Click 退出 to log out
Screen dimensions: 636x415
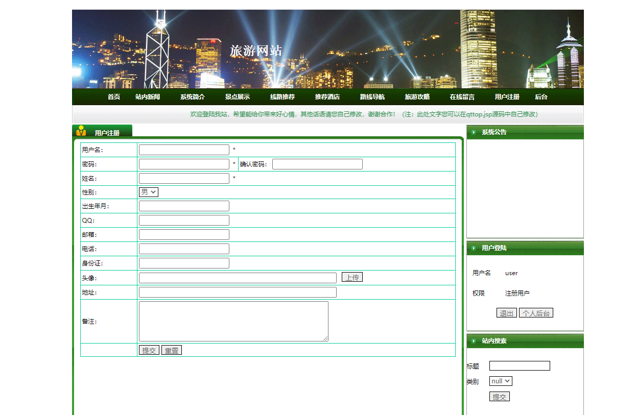coord(506,313)
